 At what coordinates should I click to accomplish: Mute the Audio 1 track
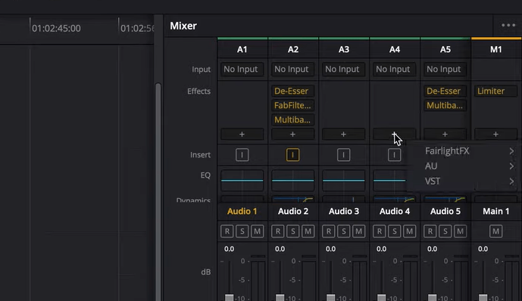(258, 231)
